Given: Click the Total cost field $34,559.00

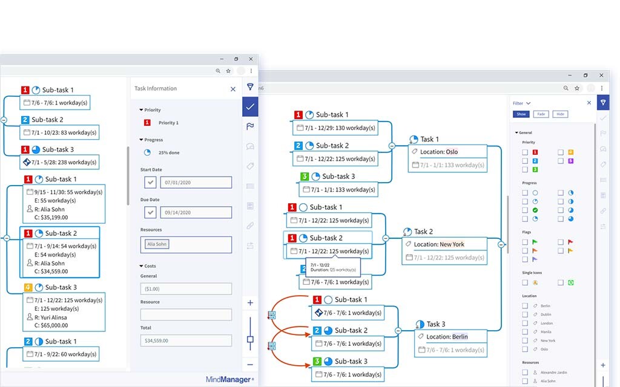Looking at the screenshot, I should click(186, 340).
